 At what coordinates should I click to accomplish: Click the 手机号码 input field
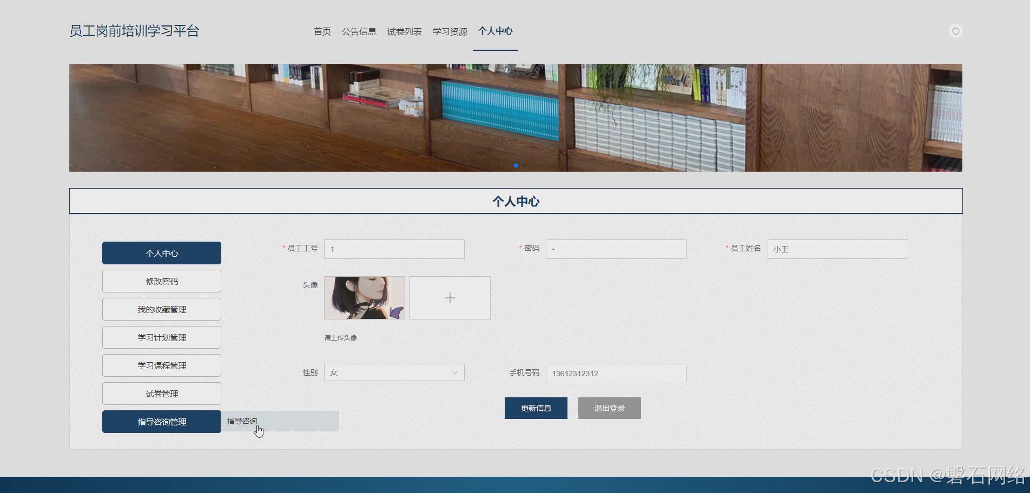pos(616,374)
